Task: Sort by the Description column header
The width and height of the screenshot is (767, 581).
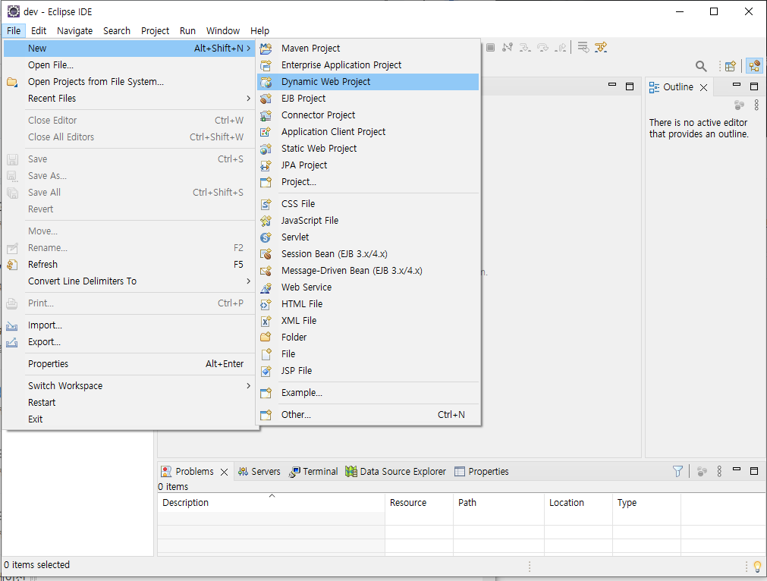Action: click(x=271, y=503)
